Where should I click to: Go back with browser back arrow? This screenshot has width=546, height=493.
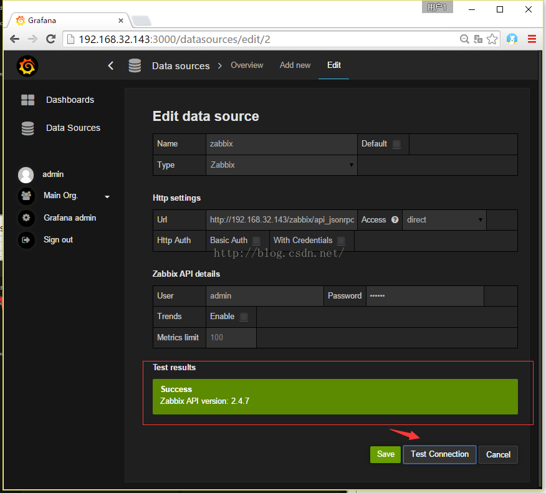coord(14,39)
